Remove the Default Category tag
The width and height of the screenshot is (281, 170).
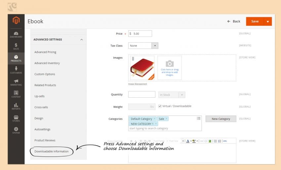[x=154, y=119]
